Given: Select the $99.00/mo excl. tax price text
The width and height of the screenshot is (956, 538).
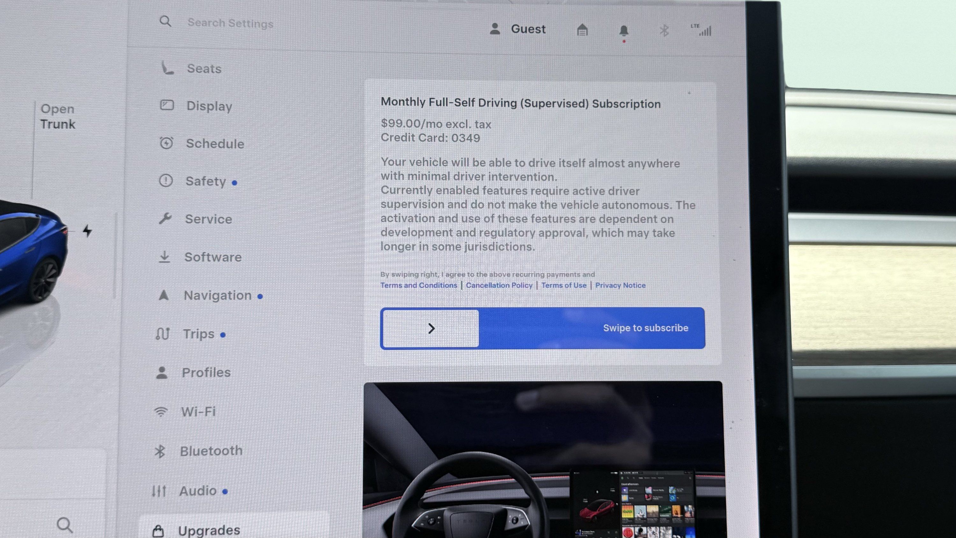Looking at the screenshot, I should pos(436,124).
